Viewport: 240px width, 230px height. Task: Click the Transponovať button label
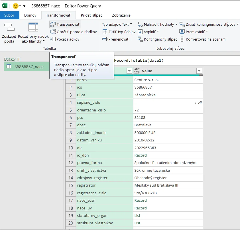click(x=68, y=24)
